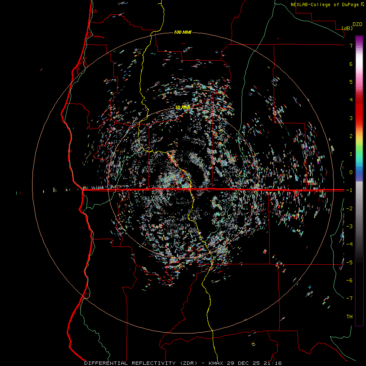Image resolution: width=366 pixels, height=366 pixels.
Task: Click the scale value -7
Action: click(x=349, y=298)
